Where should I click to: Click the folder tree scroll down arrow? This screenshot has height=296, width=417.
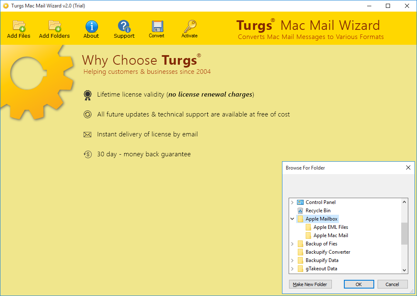pyautogui.click(x=404, y=270)
